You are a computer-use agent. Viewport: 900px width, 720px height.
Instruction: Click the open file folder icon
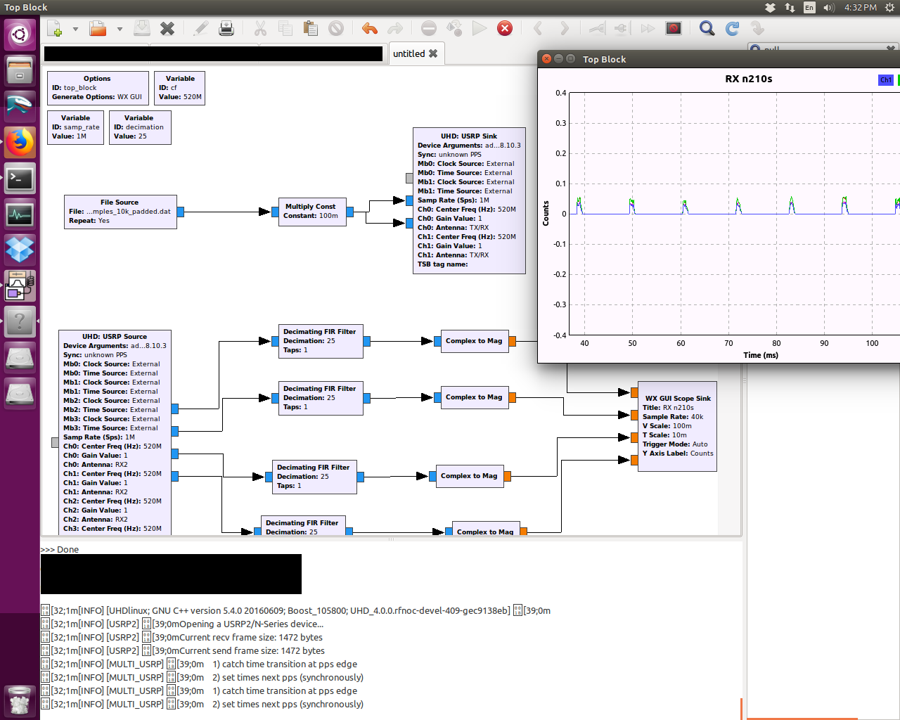point(98,29)
